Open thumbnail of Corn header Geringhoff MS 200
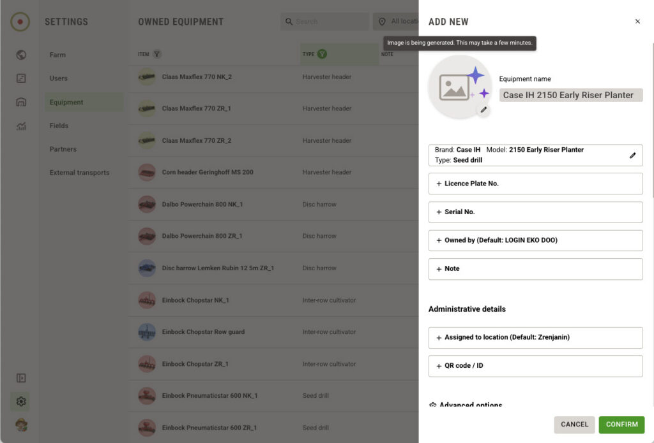654x443 pixels. [147, 172]
